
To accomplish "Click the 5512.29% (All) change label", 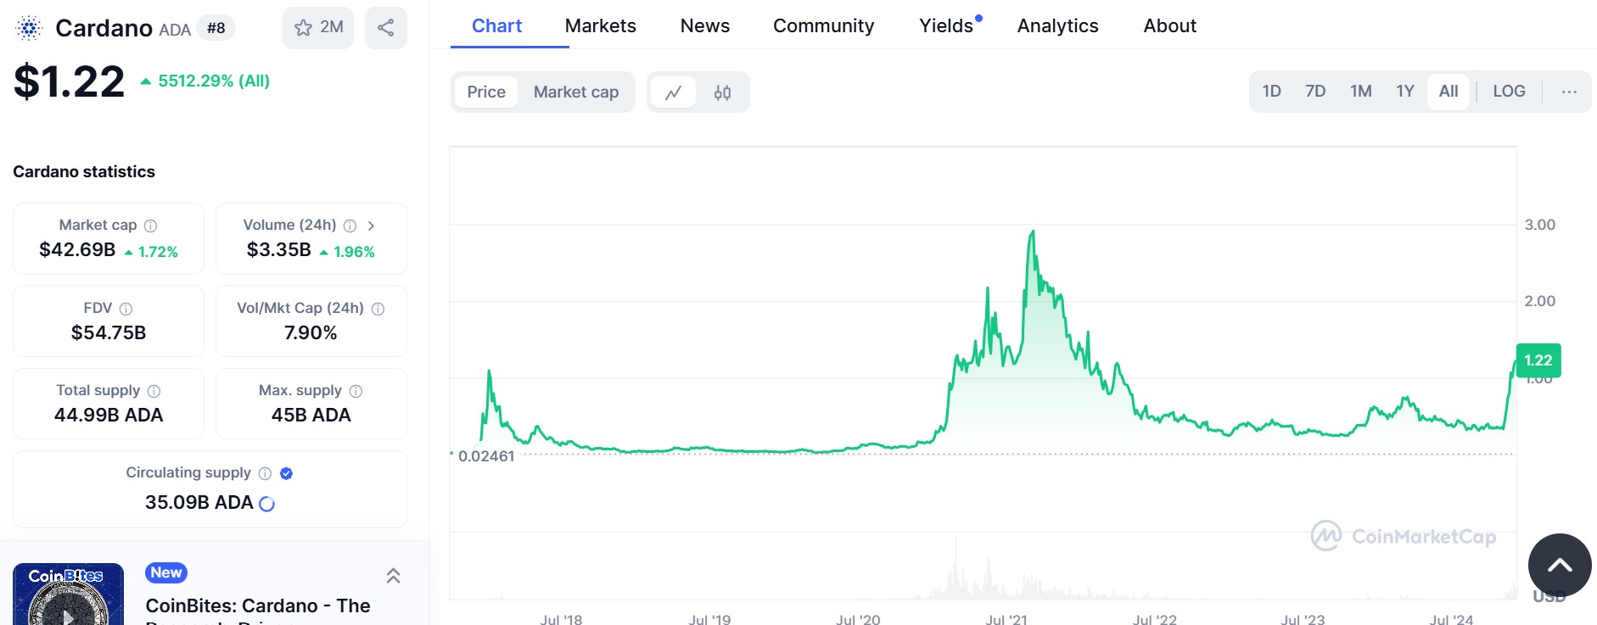I will pyautogui.click(x=214, y=81).
